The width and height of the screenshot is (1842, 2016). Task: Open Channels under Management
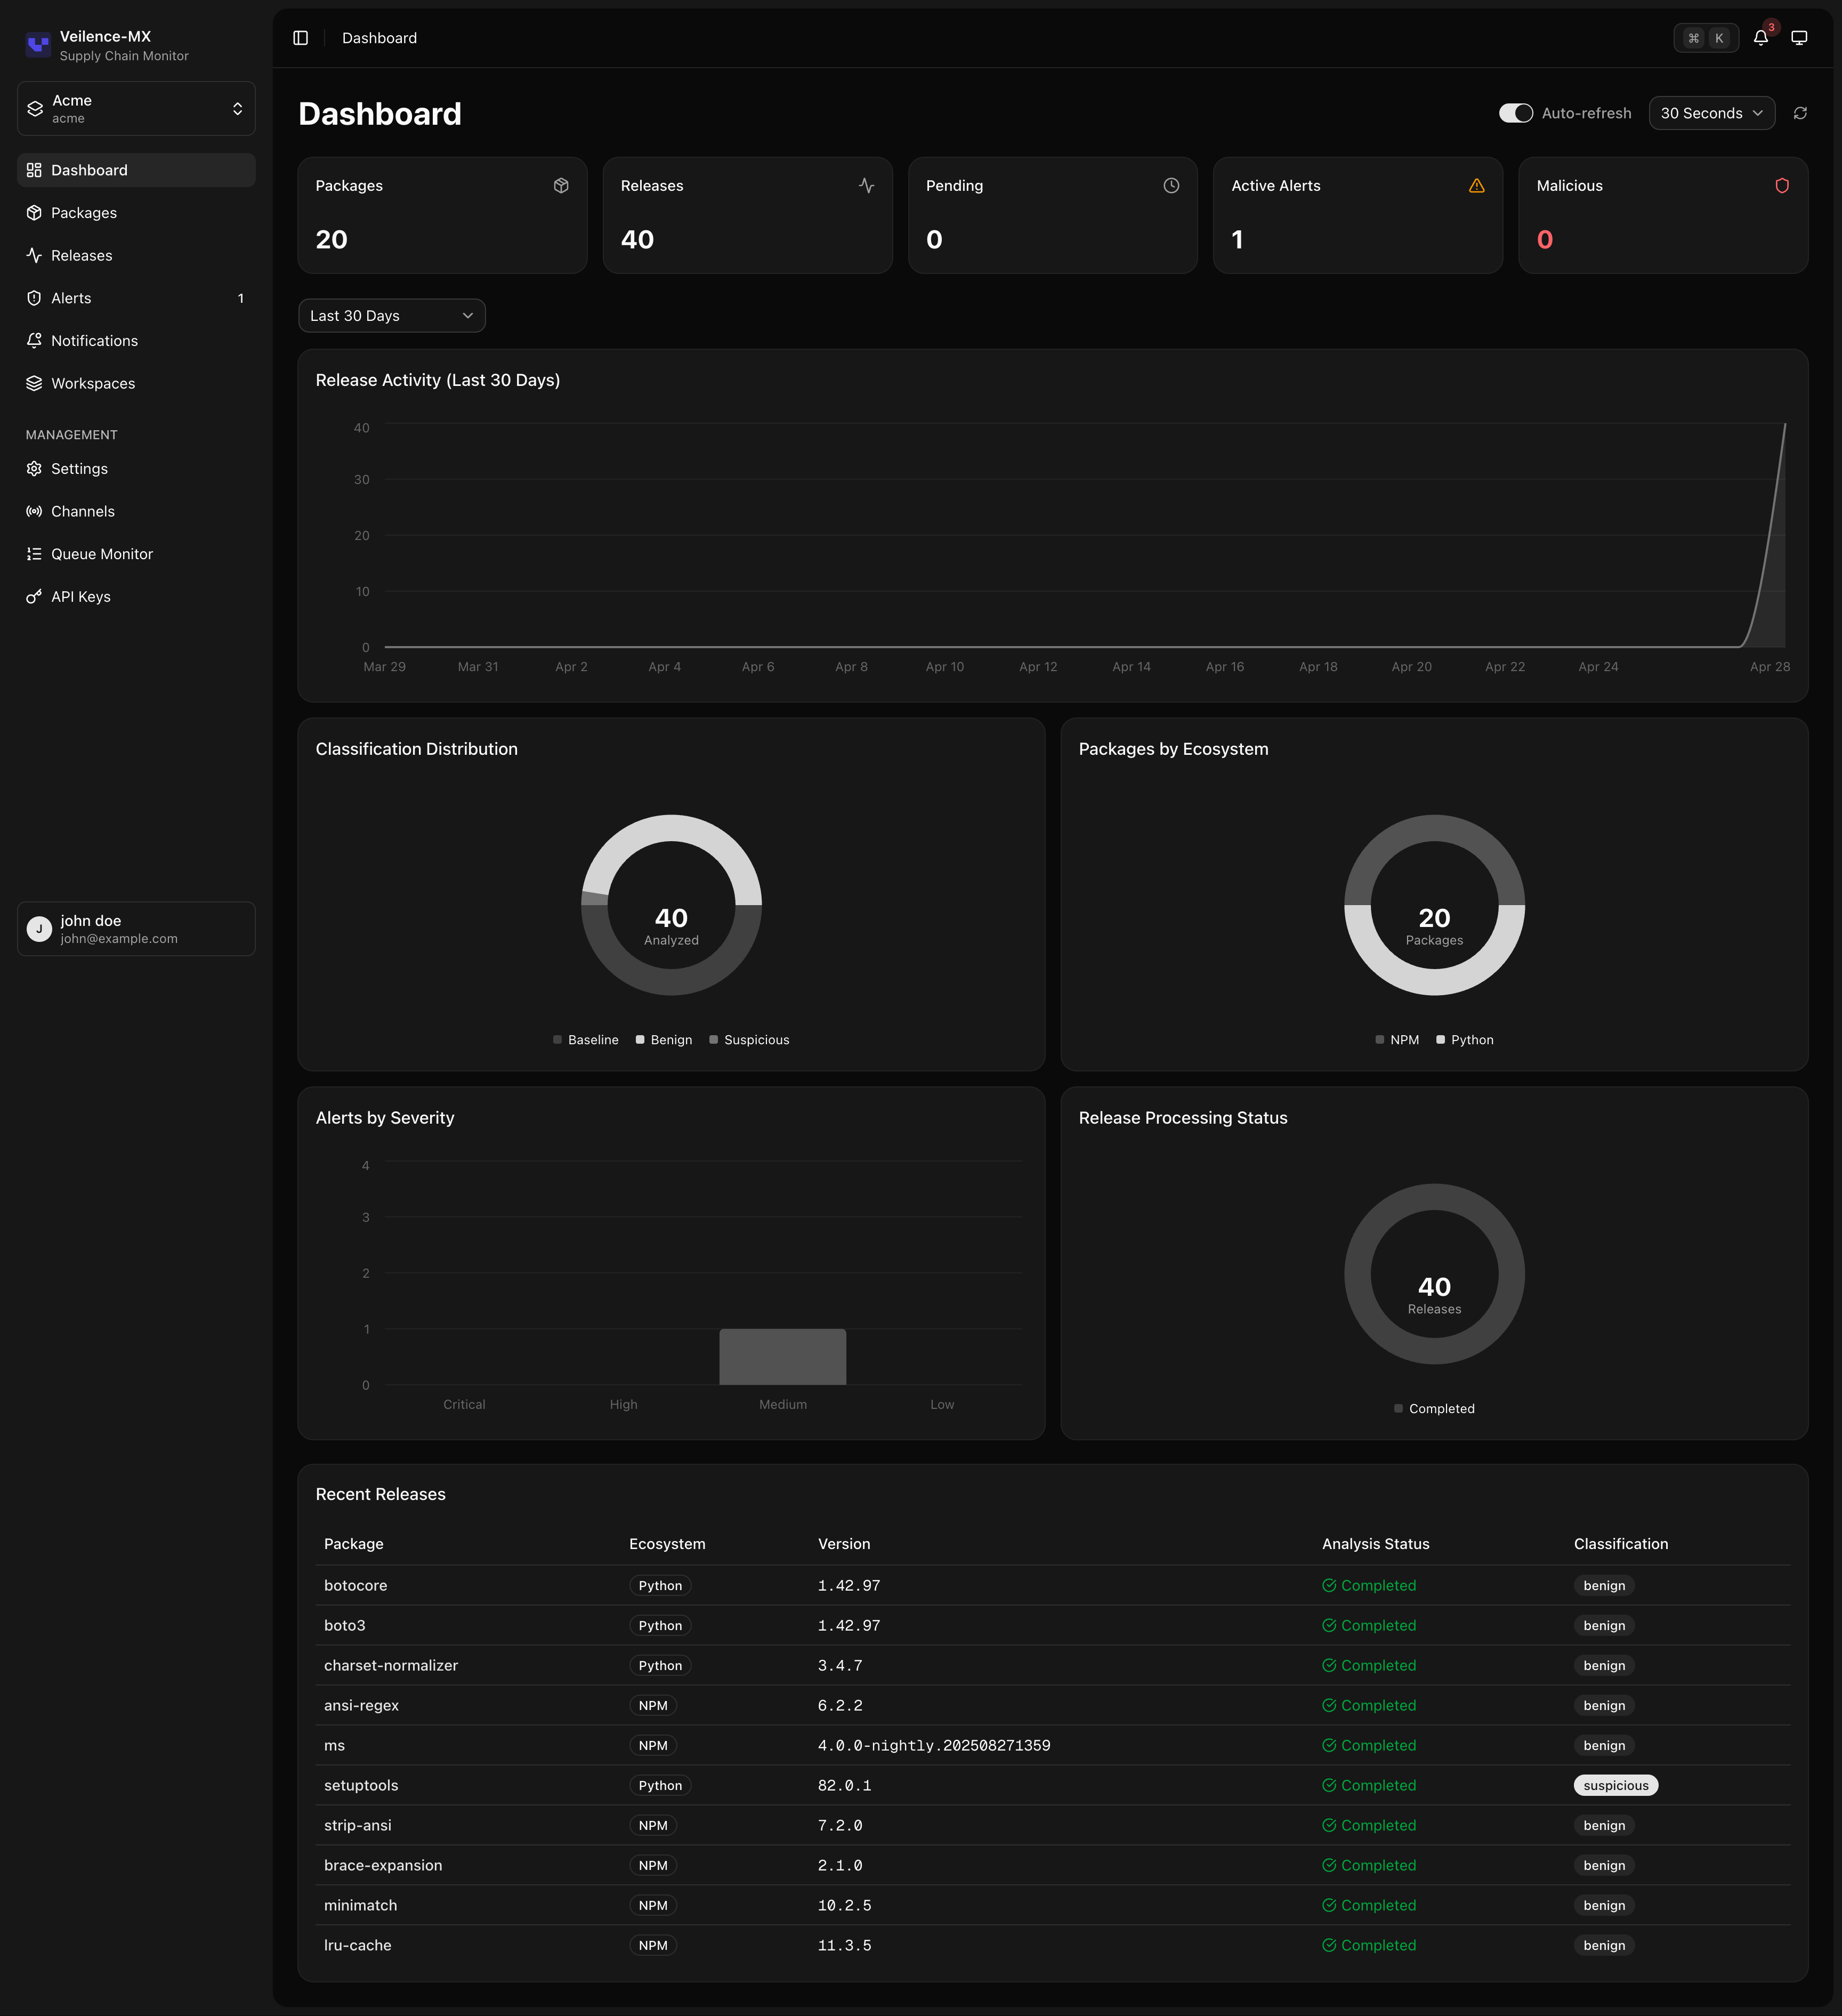coord(136,512)
